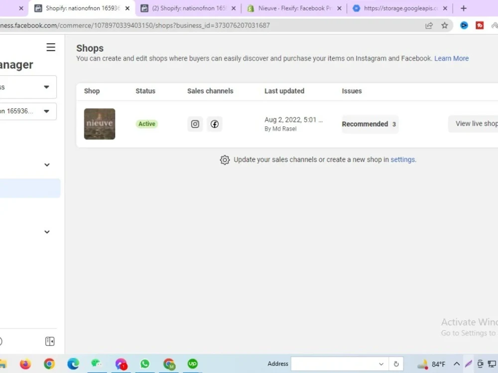Viewport: 498px width, 373px height.
Task: Click the share page icon in address bar
Action: 429,25
